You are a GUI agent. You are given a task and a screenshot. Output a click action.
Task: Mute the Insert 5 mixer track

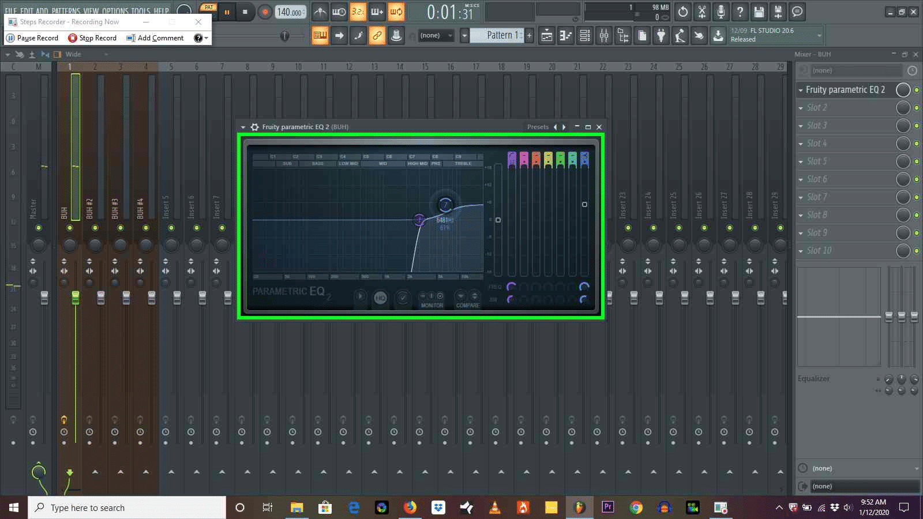click(171, 228)
